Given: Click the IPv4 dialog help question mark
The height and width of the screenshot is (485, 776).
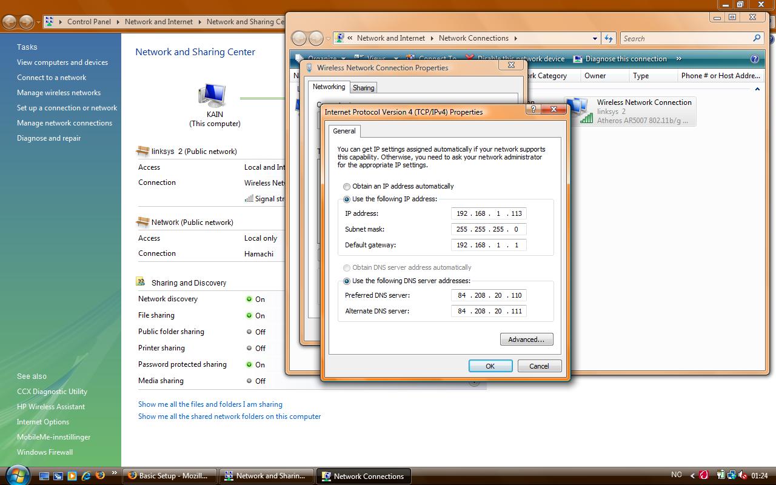Looking at the screenshot, I should coord(533,109).
